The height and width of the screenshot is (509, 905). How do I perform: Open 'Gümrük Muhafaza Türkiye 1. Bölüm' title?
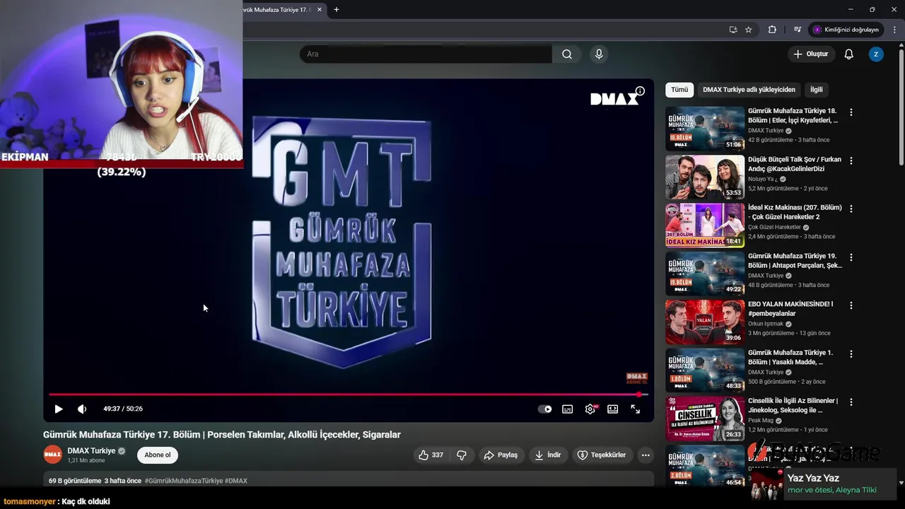pos(790,357)
